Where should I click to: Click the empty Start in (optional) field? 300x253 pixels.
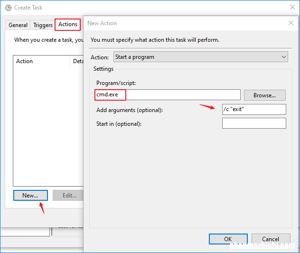pyautogui.click(x=254, y=123)
